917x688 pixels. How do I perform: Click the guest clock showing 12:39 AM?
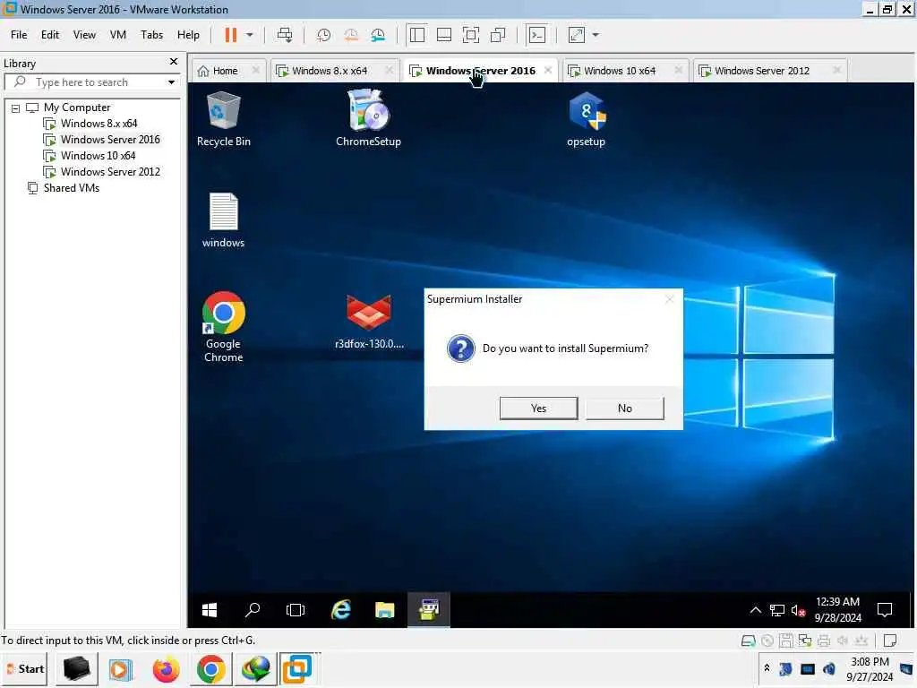tap(837, 609)
